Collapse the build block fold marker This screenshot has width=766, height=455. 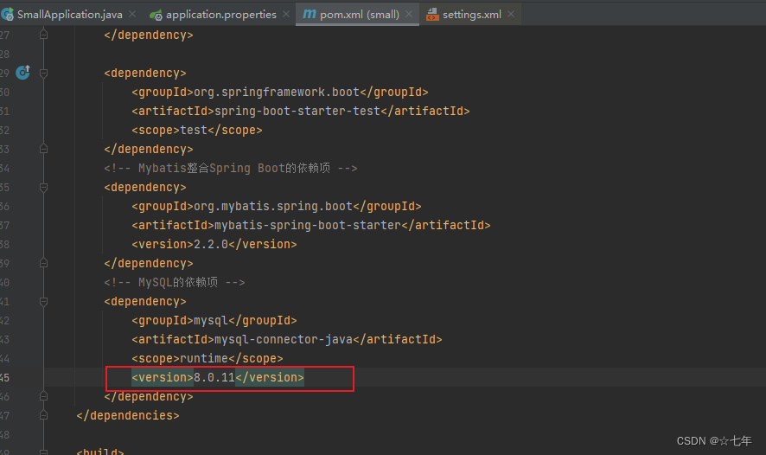click(x=43, y=452)
